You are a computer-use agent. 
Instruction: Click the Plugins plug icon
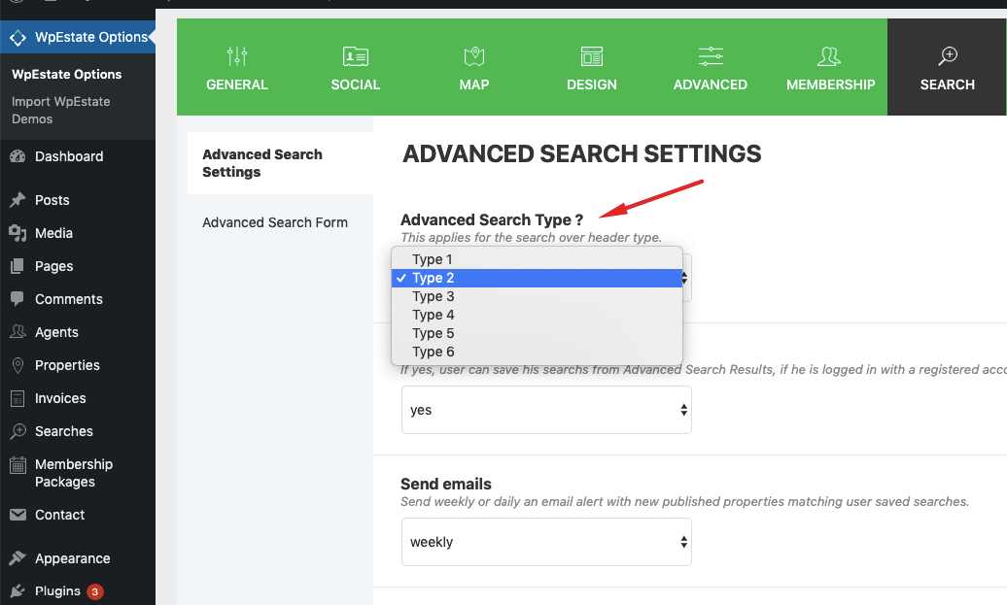(17, 591)
